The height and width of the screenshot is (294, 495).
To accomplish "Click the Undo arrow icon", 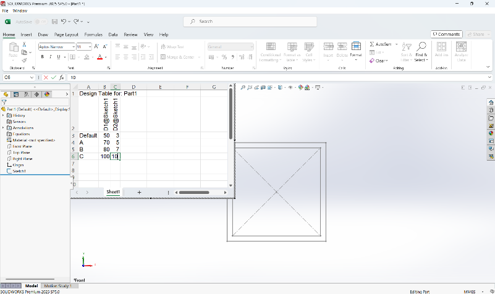I will pyautogui.click(x=63, y=22).
